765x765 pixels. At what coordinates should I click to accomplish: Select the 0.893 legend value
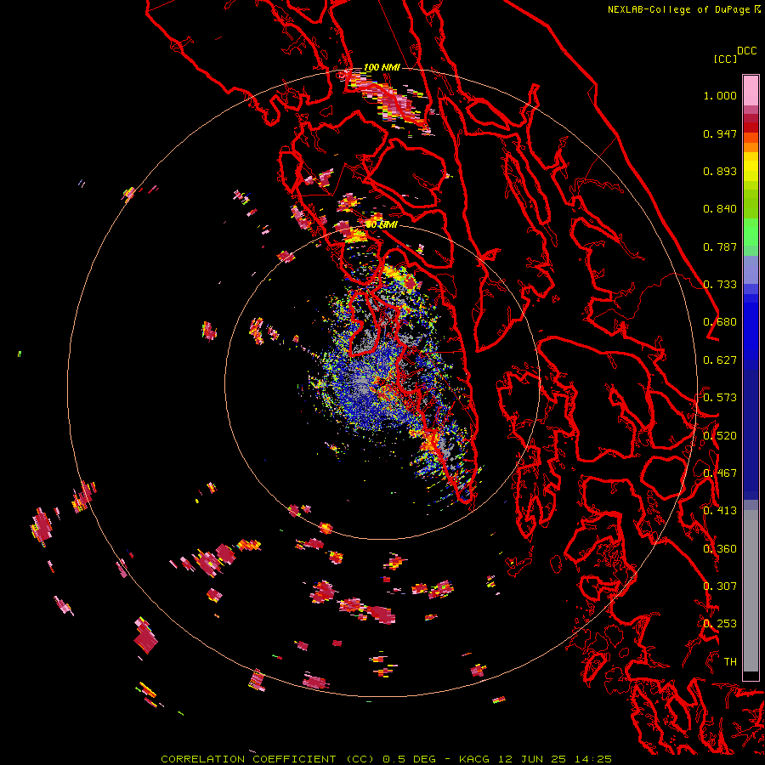[x=720, y=171]
